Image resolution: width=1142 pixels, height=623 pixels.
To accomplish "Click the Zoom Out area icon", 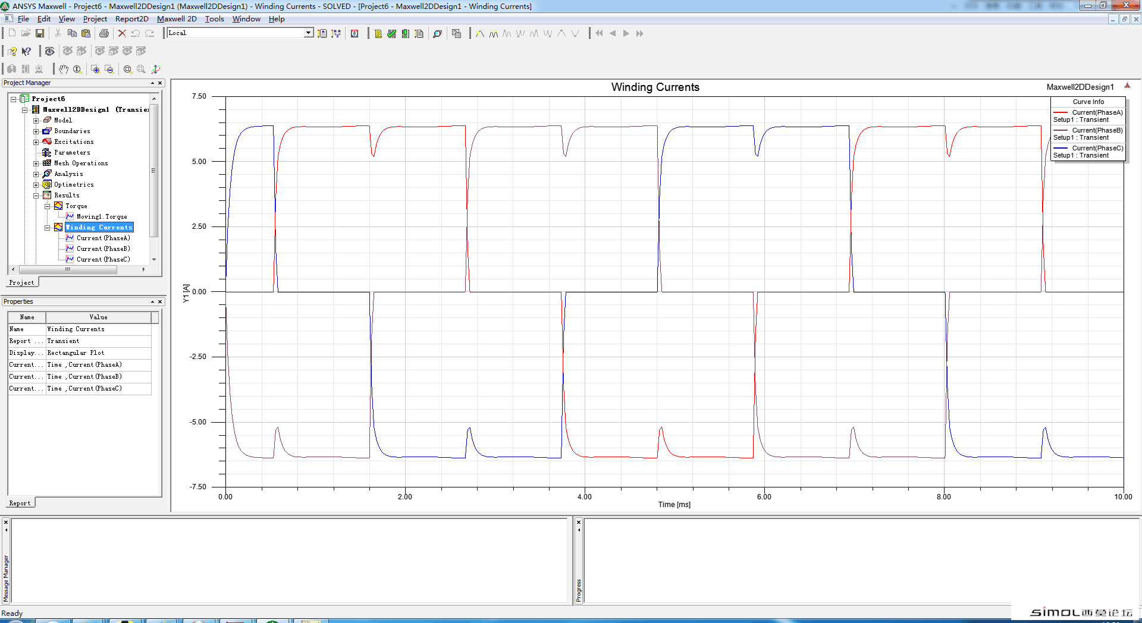I will point(109,69).
